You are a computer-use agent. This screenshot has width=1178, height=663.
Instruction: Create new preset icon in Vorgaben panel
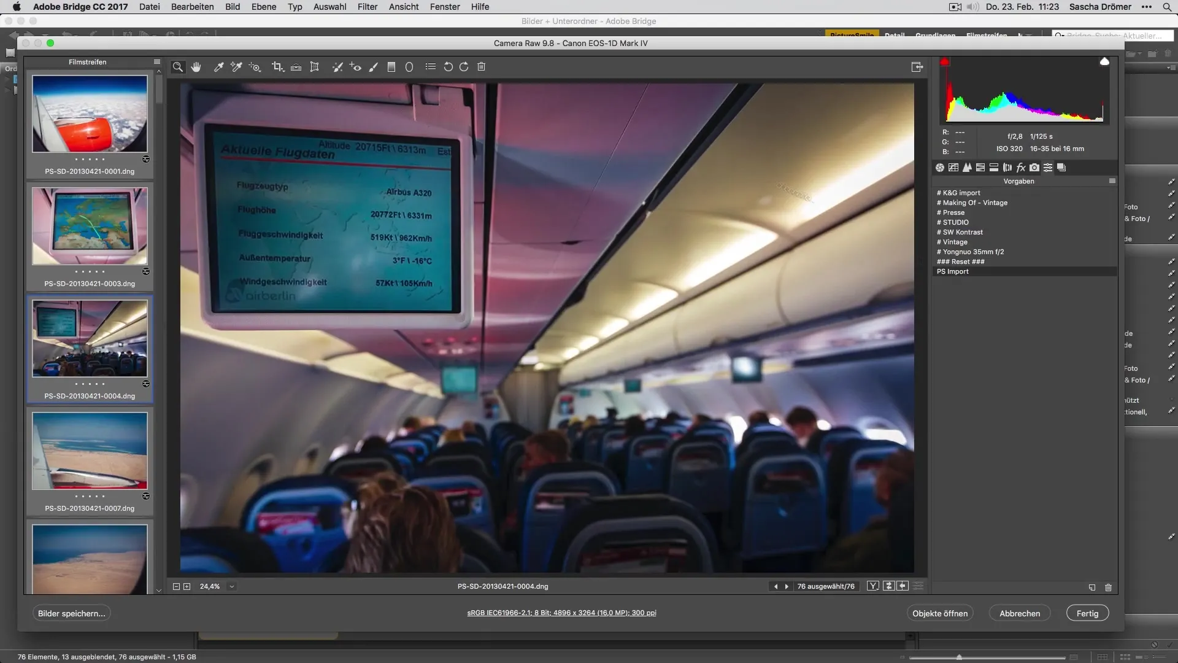click(1092, 587)
